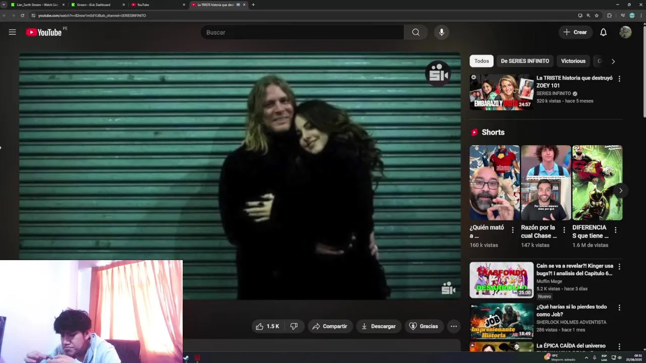Open the SERIES INFINITO channel link
The width and height of the screenshot is (646, 363).
[x=554, y=93]
